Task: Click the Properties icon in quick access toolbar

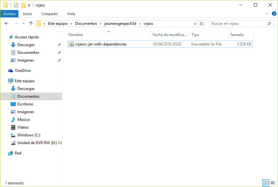Action: [x=16, y=5]
